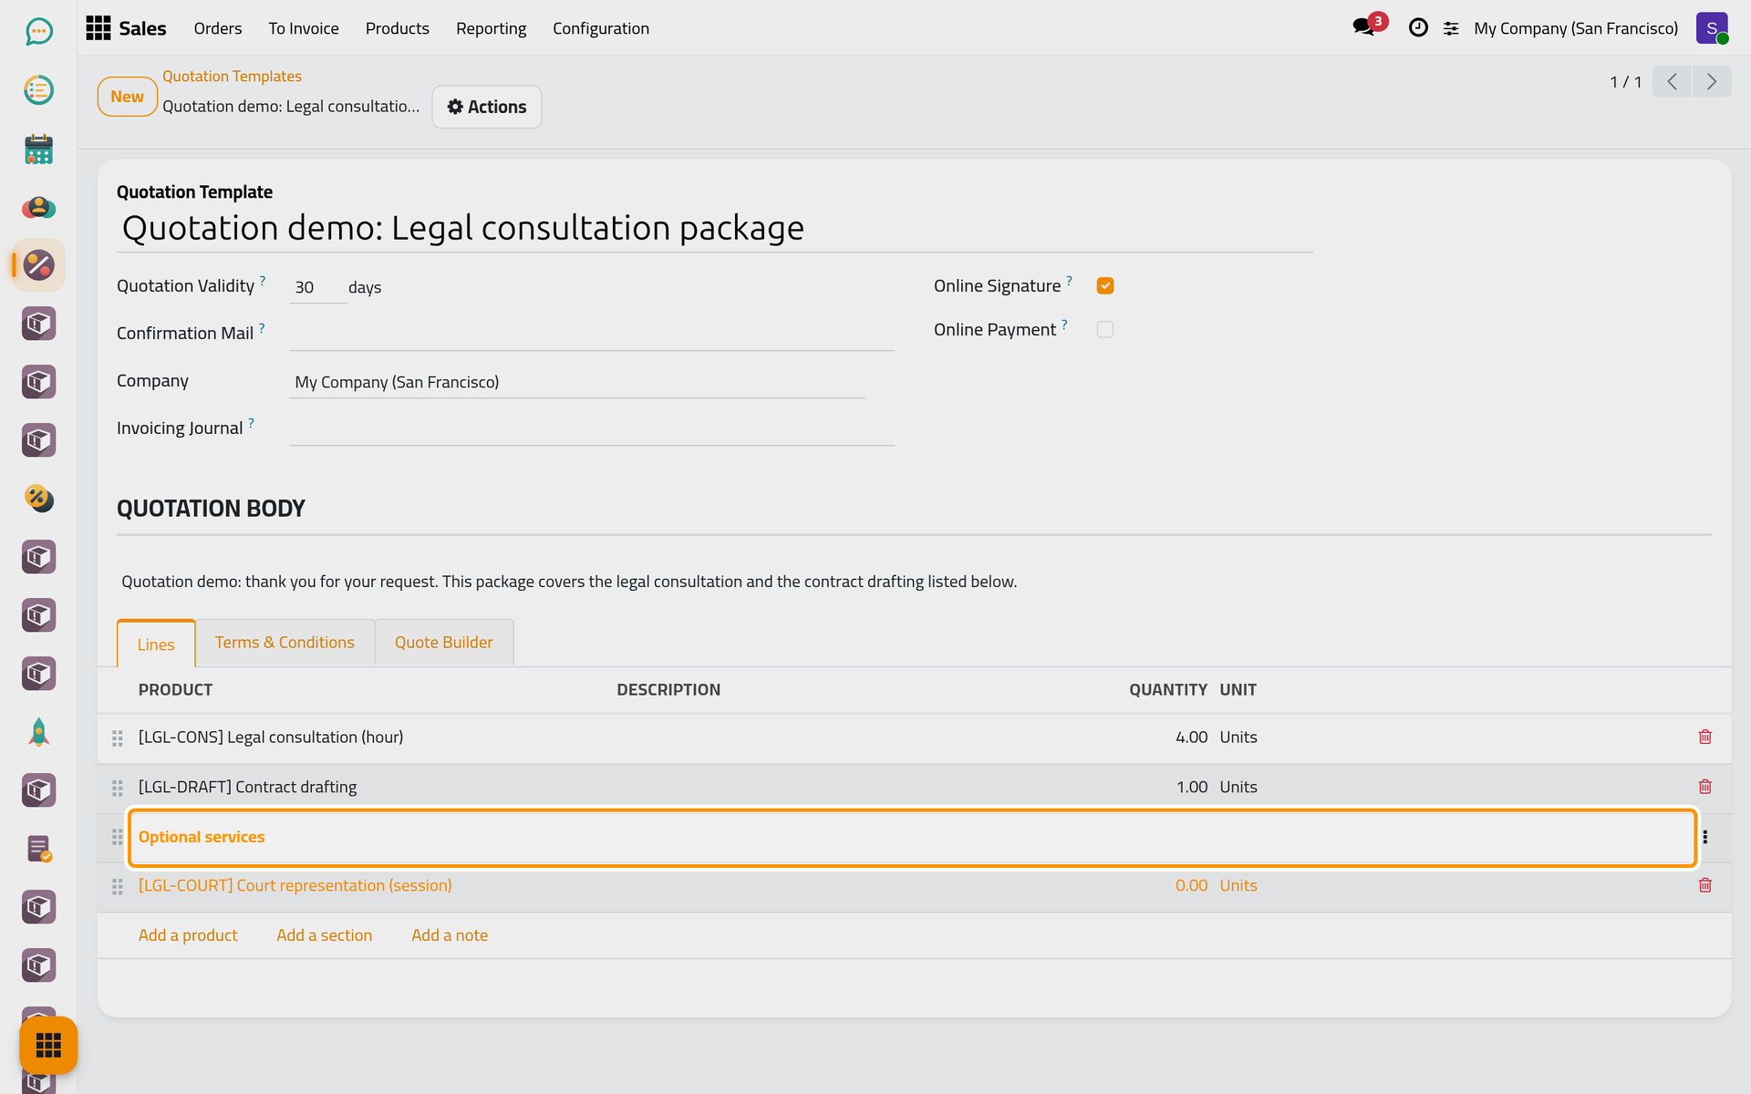Open the Configuration menu
This screenshot has height=1094, width=1751.
point(600,28)
